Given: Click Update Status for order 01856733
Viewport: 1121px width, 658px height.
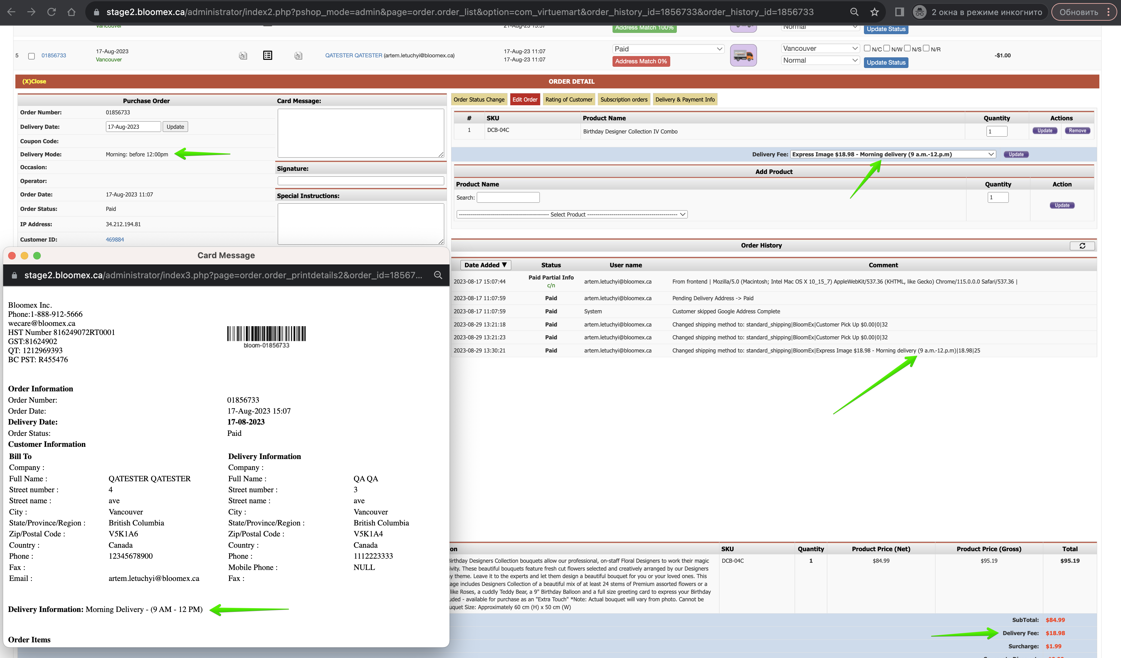Looking at the screenshot, I should 886,63.
